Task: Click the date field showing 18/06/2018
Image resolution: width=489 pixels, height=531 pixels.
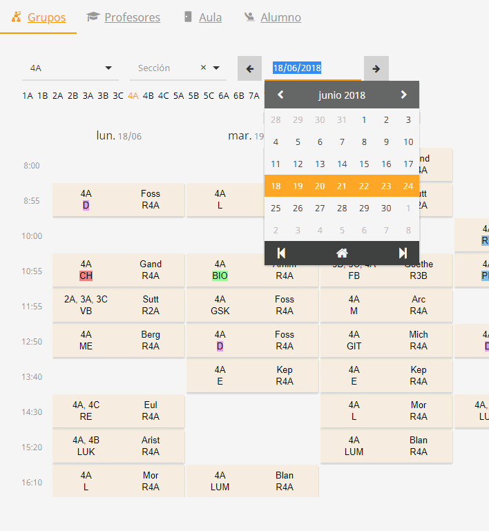Action: [313, 68]
